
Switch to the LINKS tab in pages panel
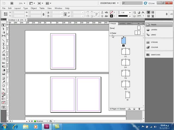pyautogui.click(x=129, y=24)
